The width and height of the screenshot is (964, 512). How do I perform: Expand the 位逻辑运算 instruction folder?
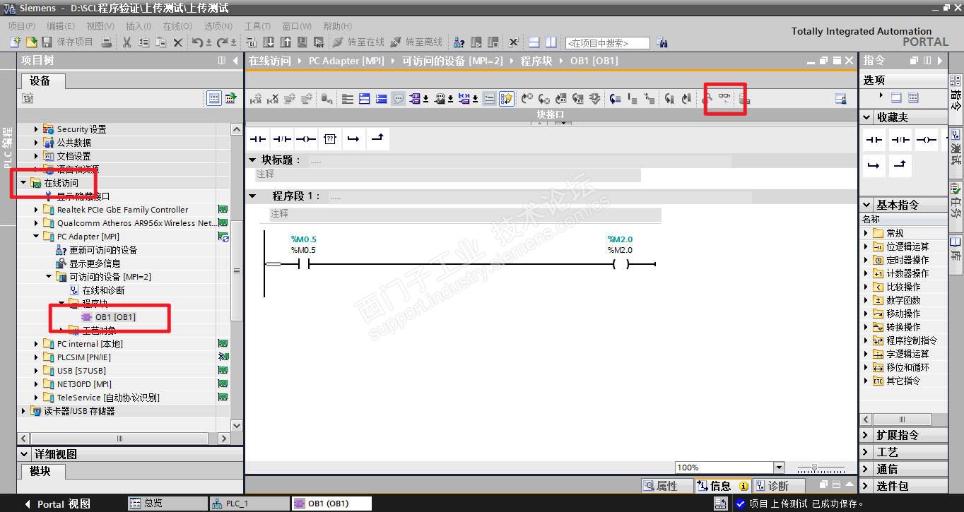point(866,246)
